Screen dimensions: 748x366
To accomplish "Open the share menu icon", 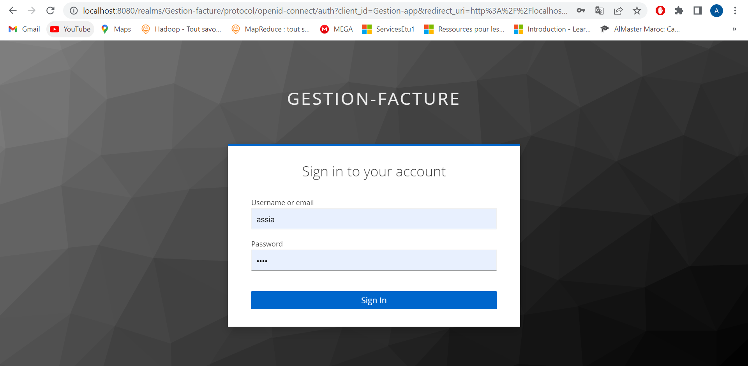I will [x=619, y=11].
